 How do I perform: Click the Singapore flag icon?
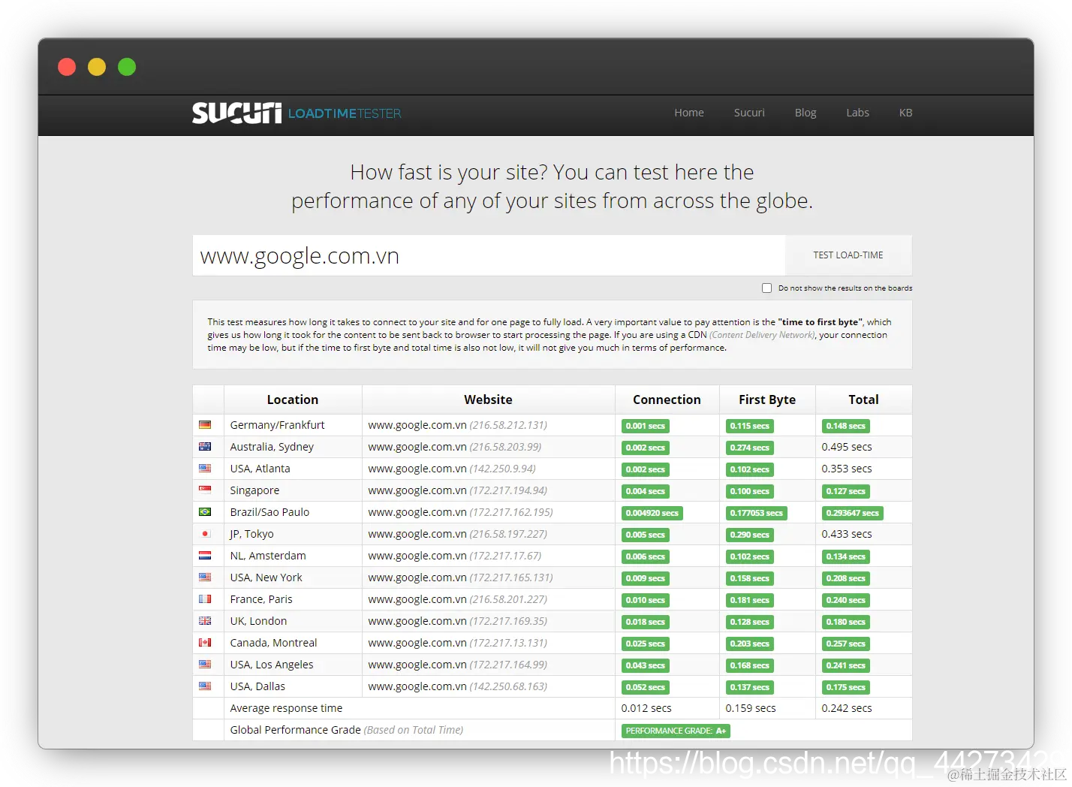tap(205, 490)
